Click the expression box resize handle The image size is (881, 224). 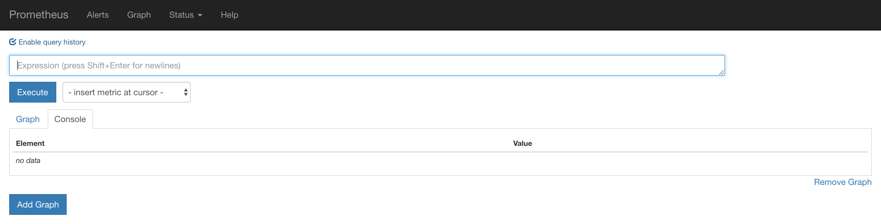721,72
